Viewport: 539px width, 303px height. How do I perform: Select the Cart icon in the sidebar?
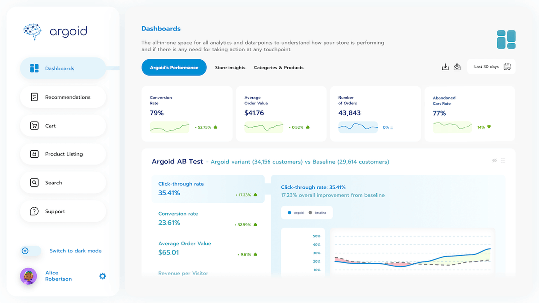coord(35,125)
